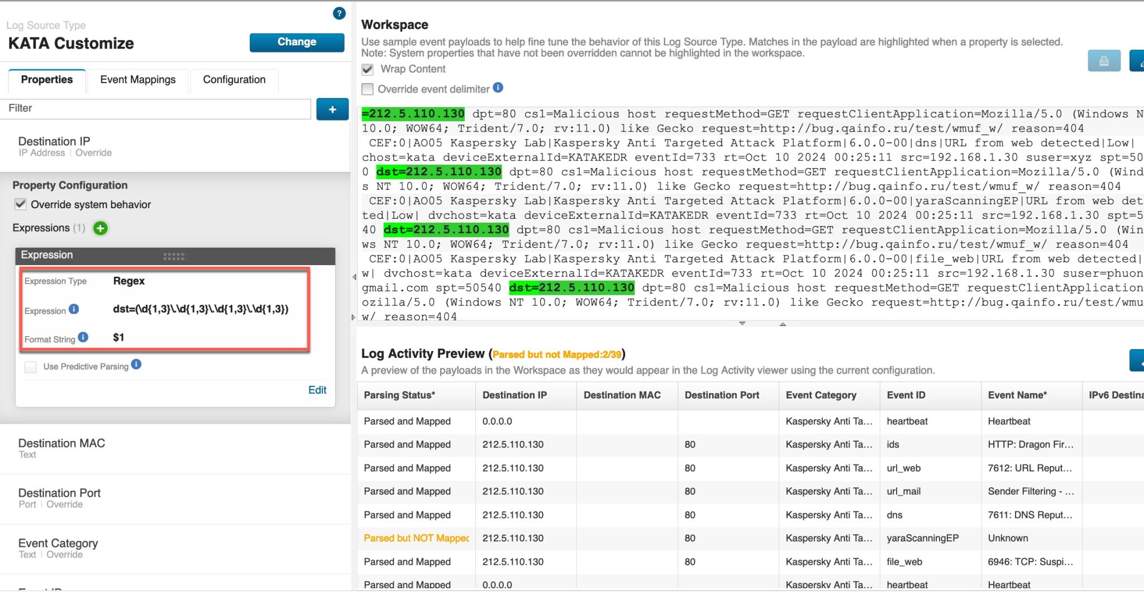The image size is (1144, 595).
Task: Uncheck the Wrap Content checkbox
Action: (x=367, y=69)
